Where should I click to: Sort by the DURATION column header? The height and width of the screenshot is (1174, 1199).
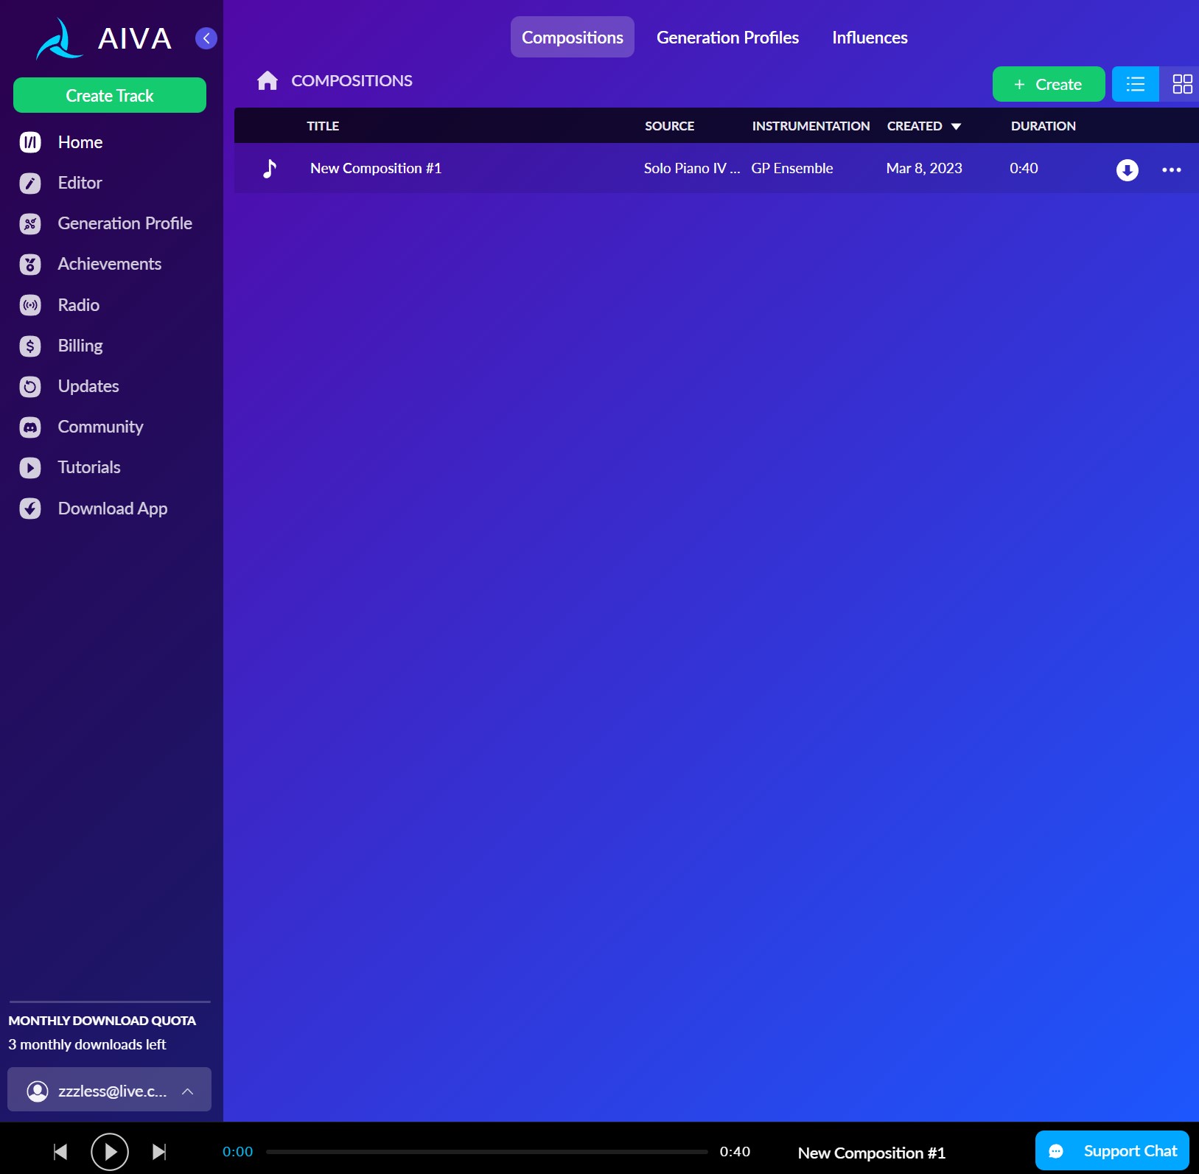click(1043, 126)
